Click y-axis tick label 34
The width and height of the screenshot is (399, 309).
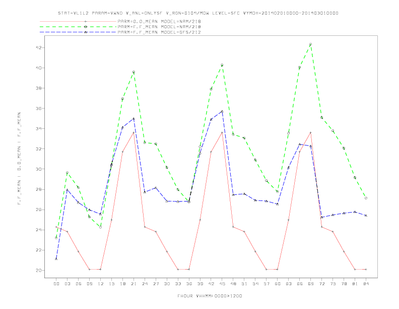click(39, 128)
